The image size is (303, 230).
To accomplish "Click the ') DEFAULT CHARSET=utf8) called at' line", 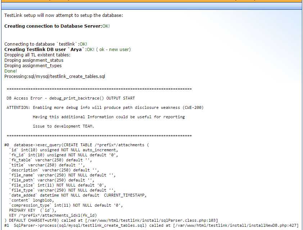I will [x=111, y=220].
